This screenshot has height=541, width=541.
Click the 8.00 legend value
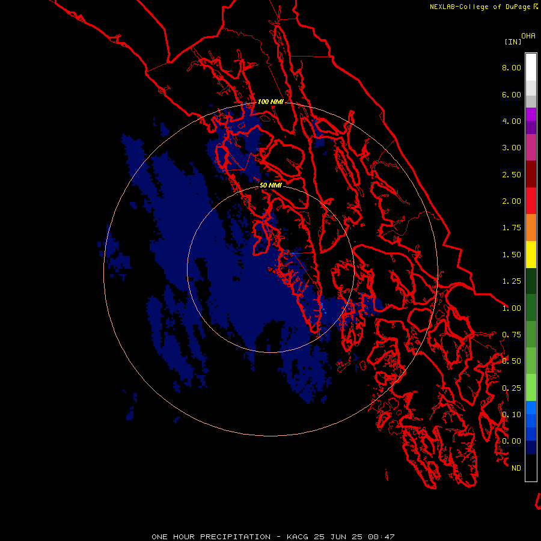[512, 67]
